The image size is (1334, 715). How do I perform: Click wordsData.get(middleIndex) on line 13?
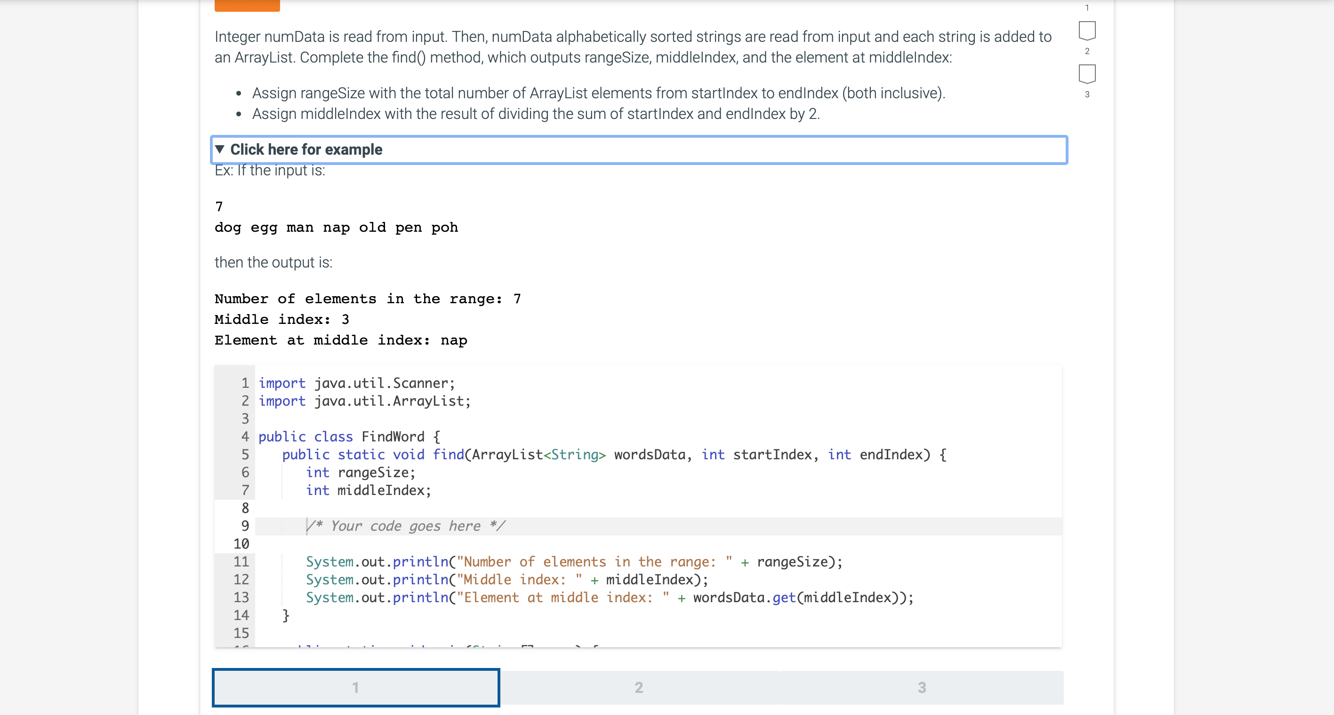802,597
